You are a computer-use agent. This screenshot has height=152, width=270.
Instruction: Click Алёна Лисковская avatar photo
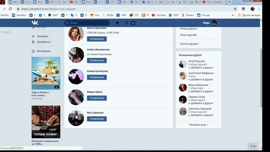76,55
